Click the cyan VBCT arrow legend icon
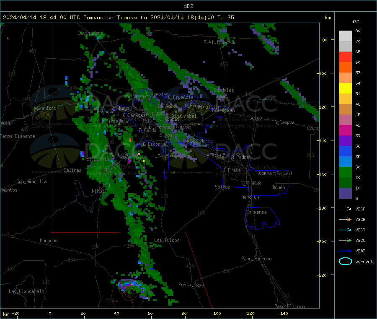The image size is (377, 319). pos(345,230)
